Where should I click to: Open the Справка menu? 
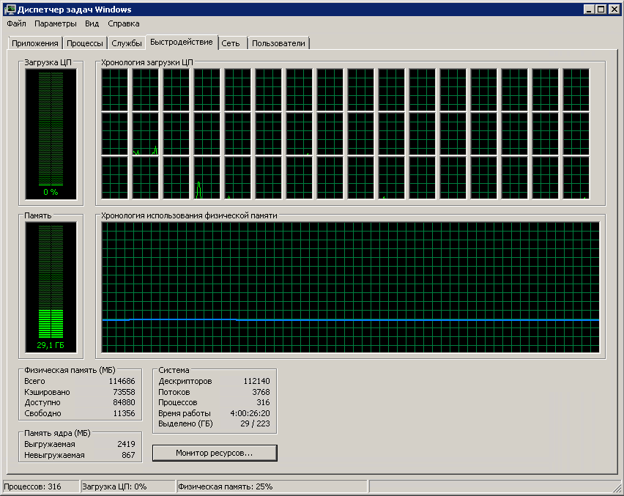point(123,23)
